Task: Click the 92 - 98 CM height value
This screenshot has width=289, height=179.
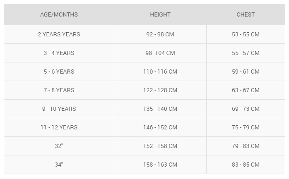Action: pos(160,34)
